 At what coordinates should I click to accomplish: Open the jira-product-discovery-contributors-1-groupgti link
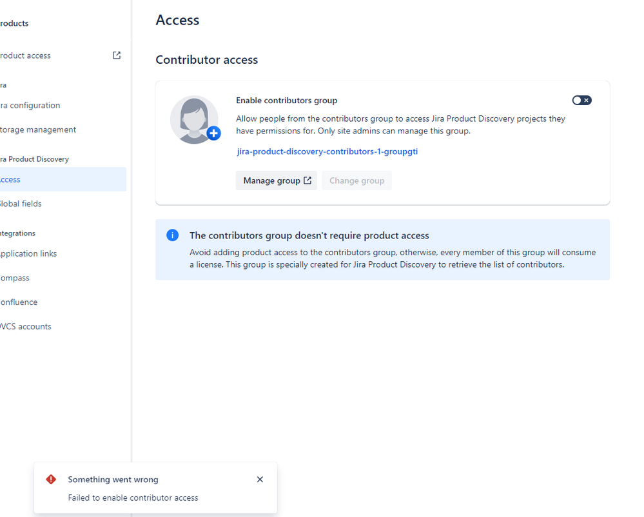pyautogui.click(x=327, y=151)
